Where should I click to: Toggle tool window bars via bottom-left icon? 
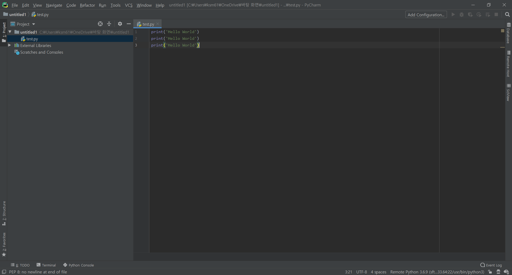click(x=4, y=272)
